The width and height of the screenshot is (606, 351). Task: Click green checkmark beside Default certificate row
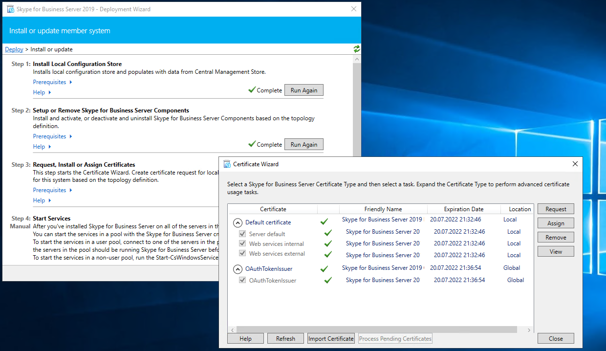(x=324, y=221)
